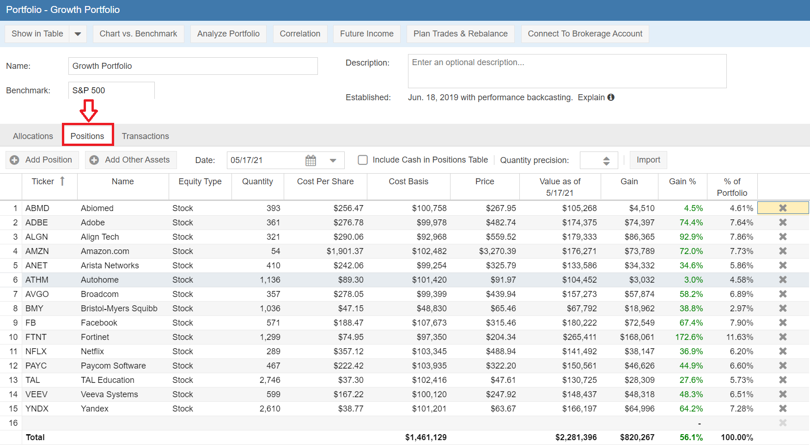This screenshot has height=448, width=810.
Task: Delete the ABMD position row
Action: coord(783,208)
